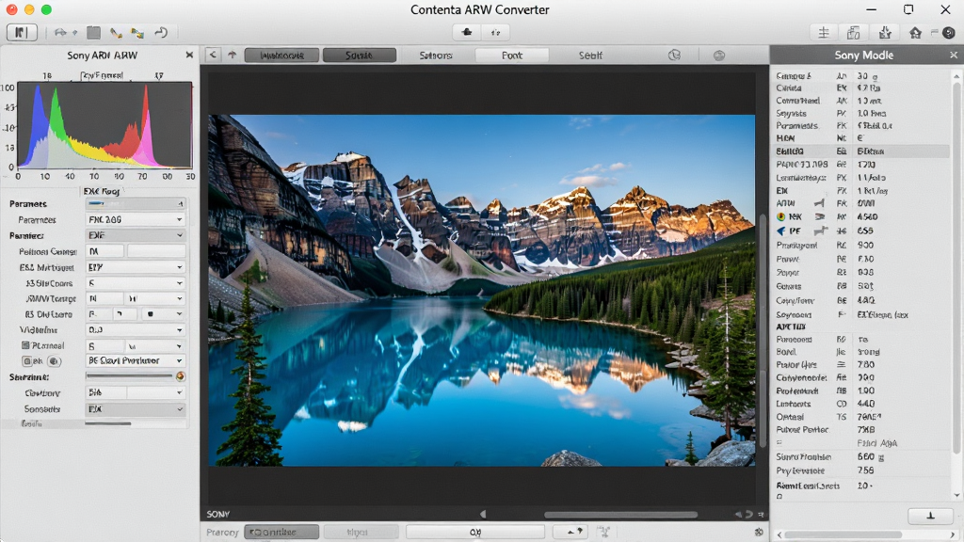Switch to the Selsors tab

435,56
